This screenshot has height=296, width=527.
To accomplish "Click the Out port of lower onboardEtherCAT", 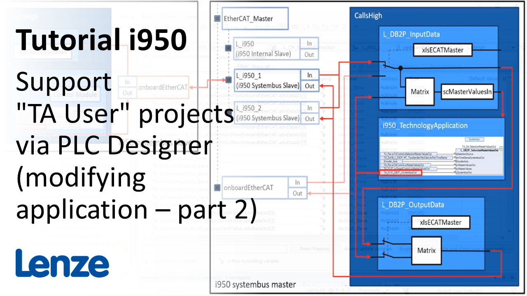I will point(297,193).
